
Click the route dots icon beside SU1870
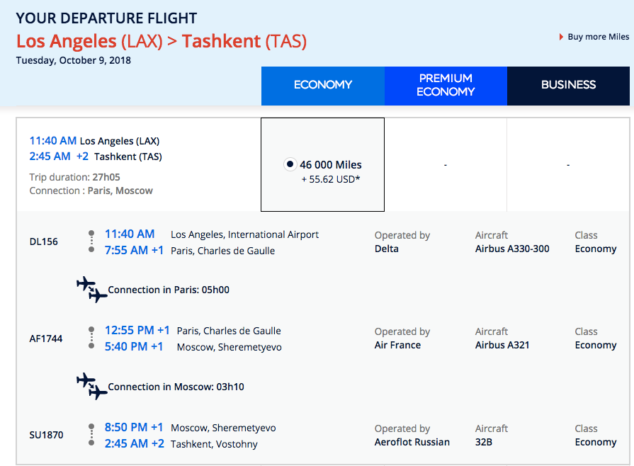91,434
